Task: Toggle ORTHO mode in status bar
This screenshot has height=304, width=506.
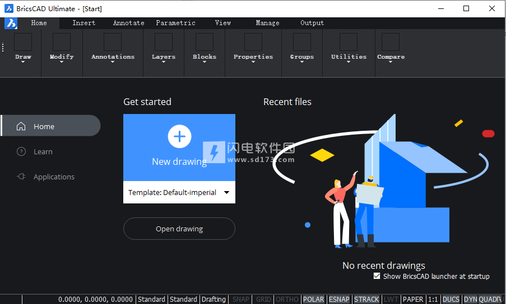Action: [x=287, y=299]
